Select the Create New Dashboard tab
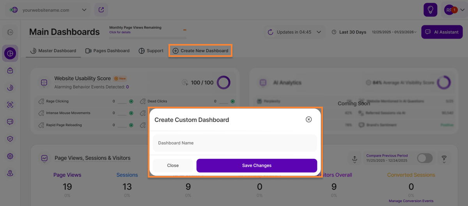This screenshot has width=468, height=206. pos(200,51)
